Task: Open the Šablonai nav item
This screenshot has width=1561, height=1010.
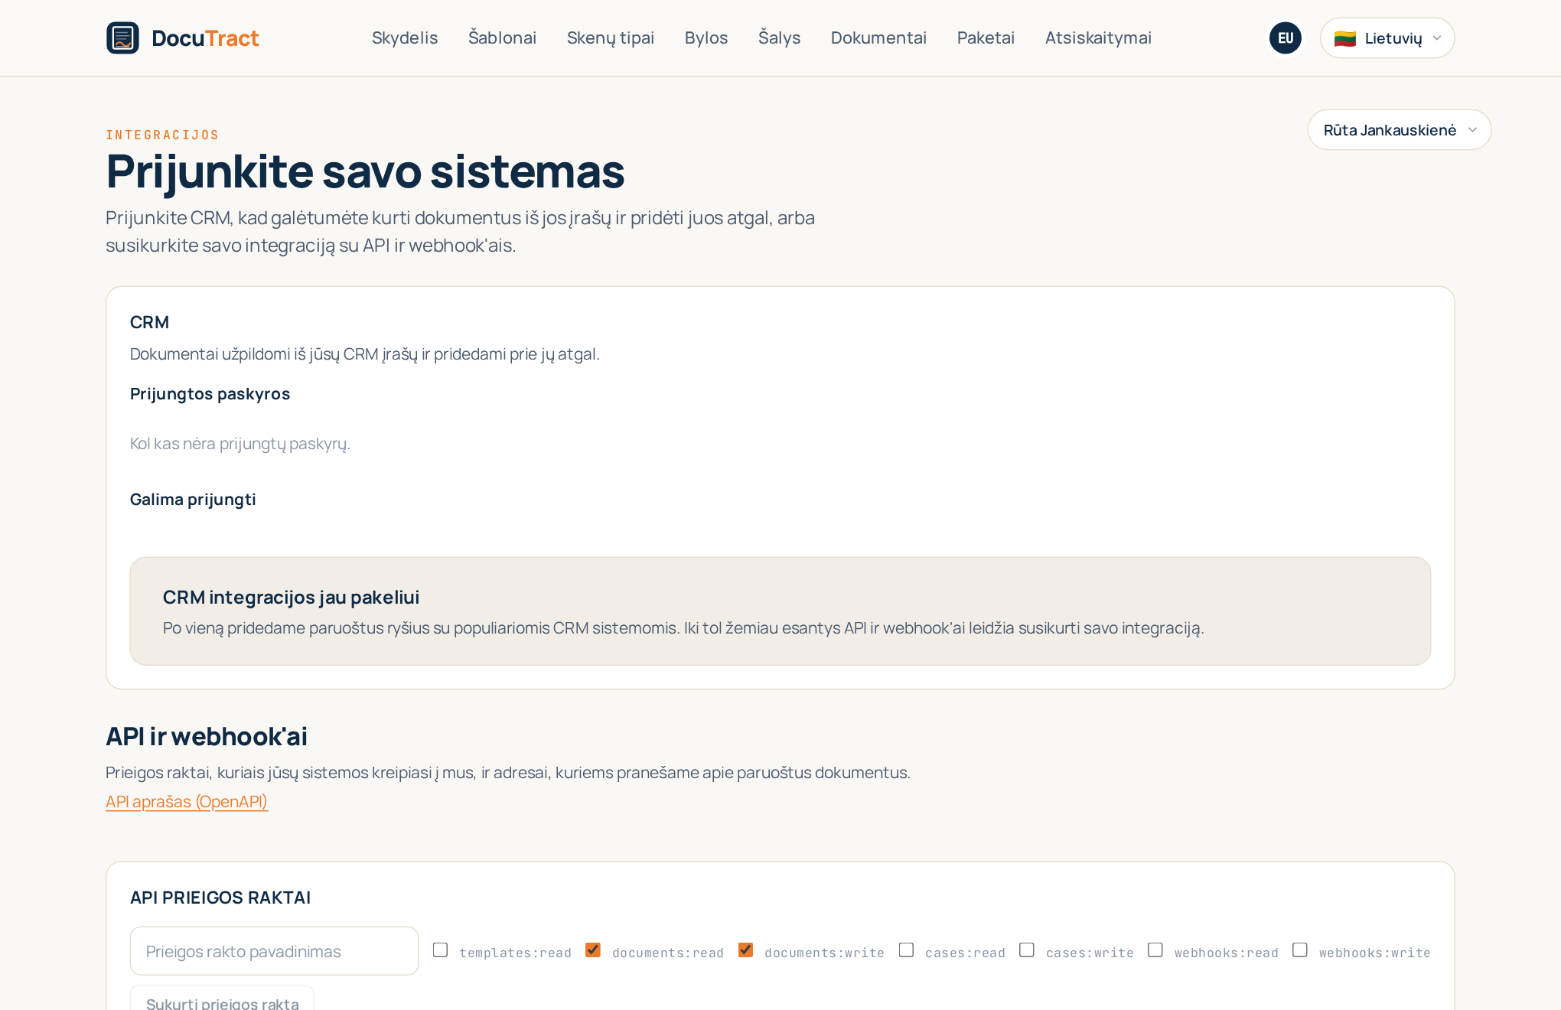Action: pyautogui.click(x=502, y=37)
